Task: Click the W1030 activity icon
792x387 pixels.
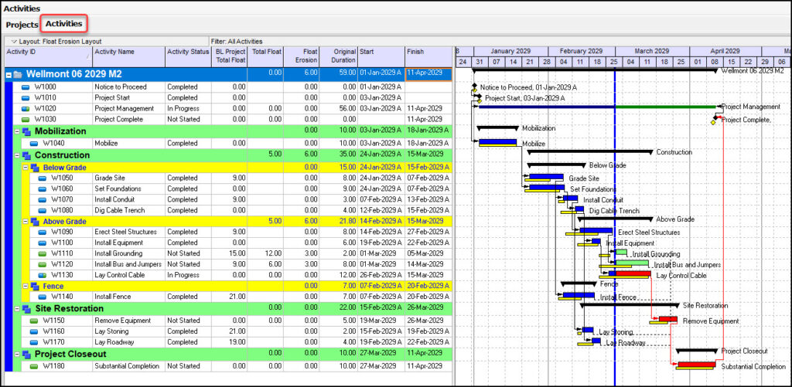Action: pyautogui.click(x=26, y=120)
